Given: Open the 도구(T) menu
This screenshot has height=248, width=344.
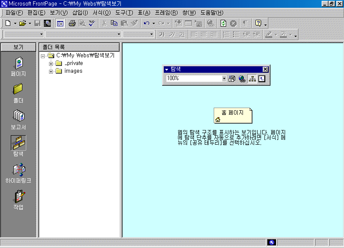Looking at the screenshot, I should point(124,13).
